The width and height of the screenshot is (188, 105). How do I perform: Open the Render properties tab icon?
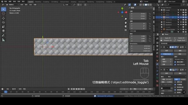157,43
